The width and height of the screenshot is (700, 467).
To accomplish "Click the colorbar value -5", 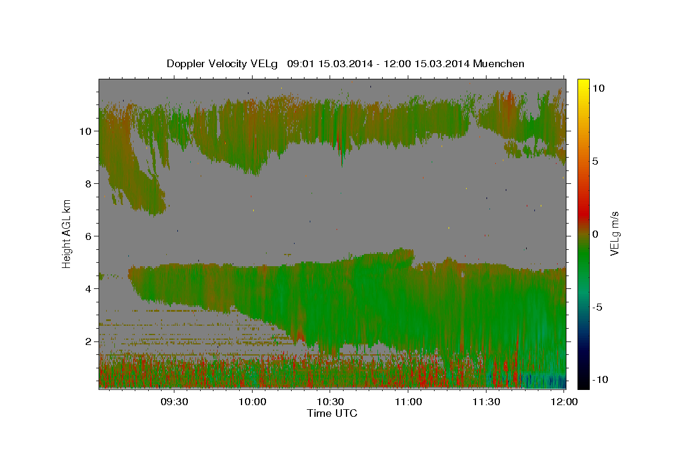I will tap(598, 307).
